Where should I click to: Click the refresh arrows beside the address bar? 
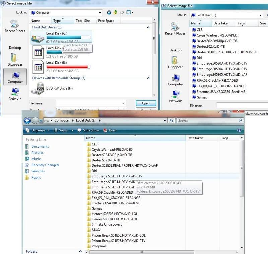coord(172,121)
